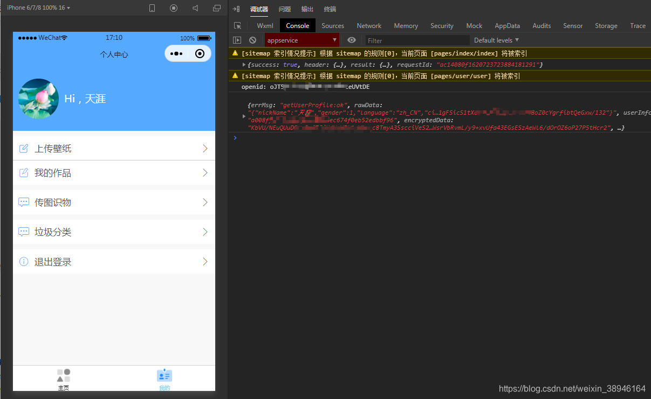Open 我的作品 using its right chevron
Viewport: 651px width, 399px height.
(205, 172)
